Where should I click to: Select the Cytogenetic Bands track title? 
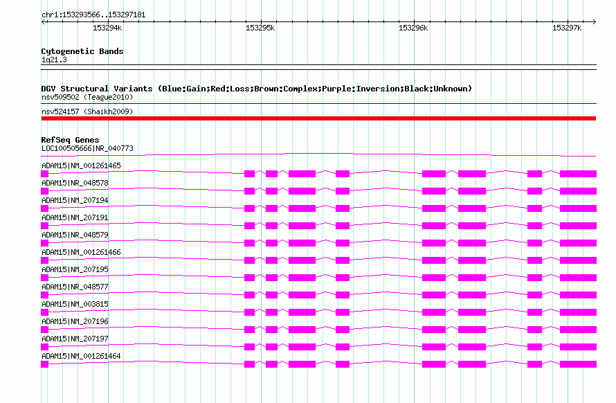pos(82,51)
